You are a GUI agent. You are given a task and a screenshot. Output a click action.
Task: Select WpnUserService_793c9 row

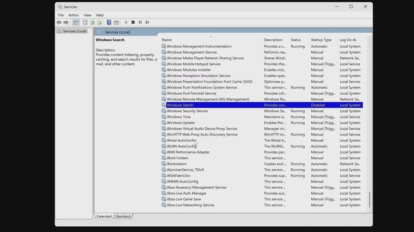[262, 169]
